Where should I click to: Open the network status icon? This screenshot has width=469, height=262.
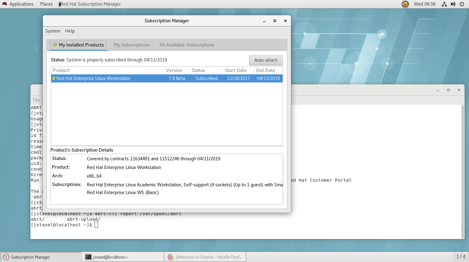(444, 4)
